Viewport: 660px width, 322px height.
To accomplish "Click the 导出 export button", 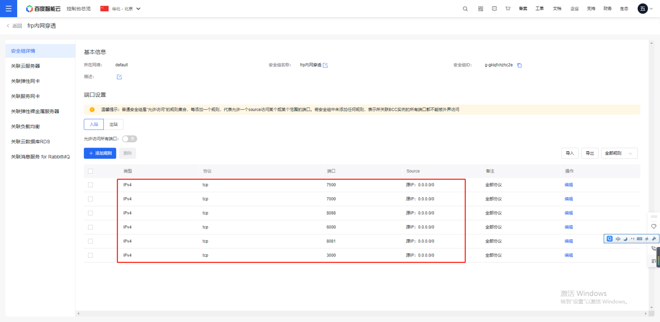I will pos(589,153).
